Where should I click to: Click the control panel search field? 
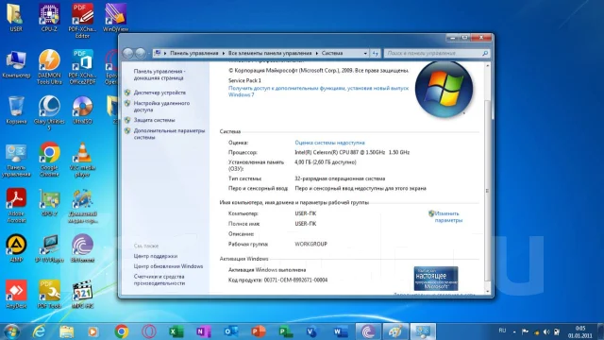click(x=437, y=53)
